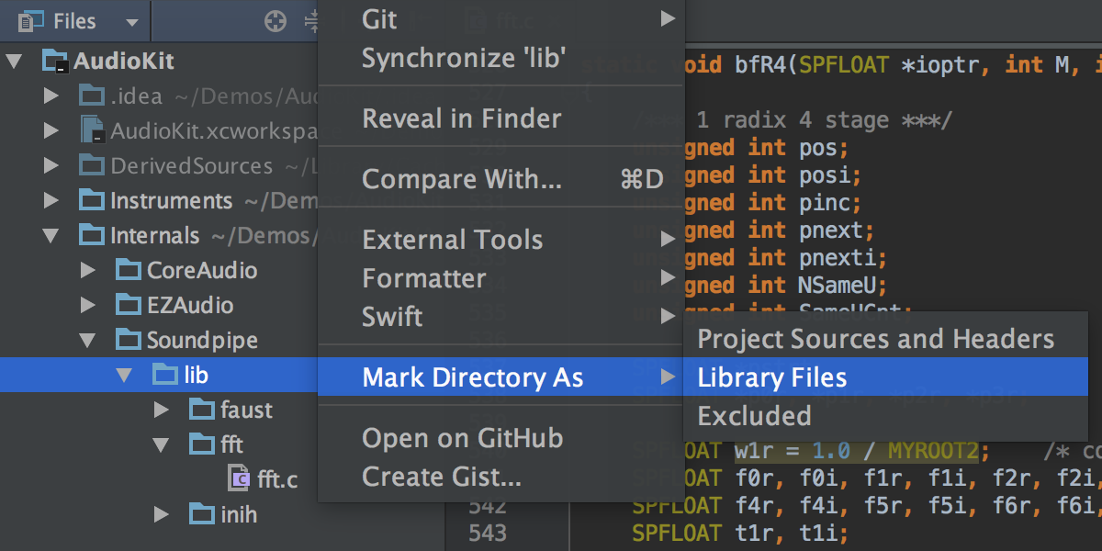Select the inih folder label
The width and height of the screenshot is (1102, 551).
pos(239,514)
